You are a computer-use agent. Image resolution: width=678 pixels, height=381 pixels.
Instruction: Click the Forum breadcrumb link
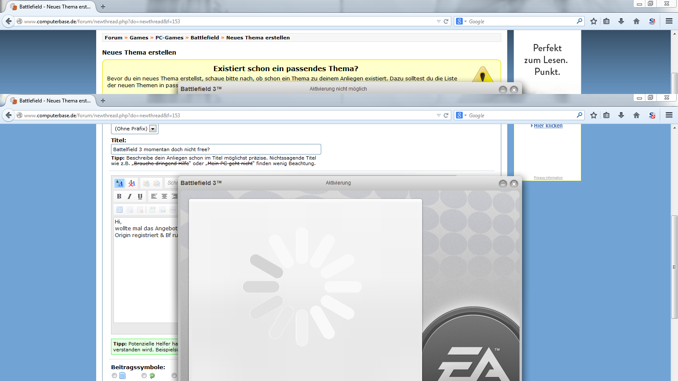(114, 38)
